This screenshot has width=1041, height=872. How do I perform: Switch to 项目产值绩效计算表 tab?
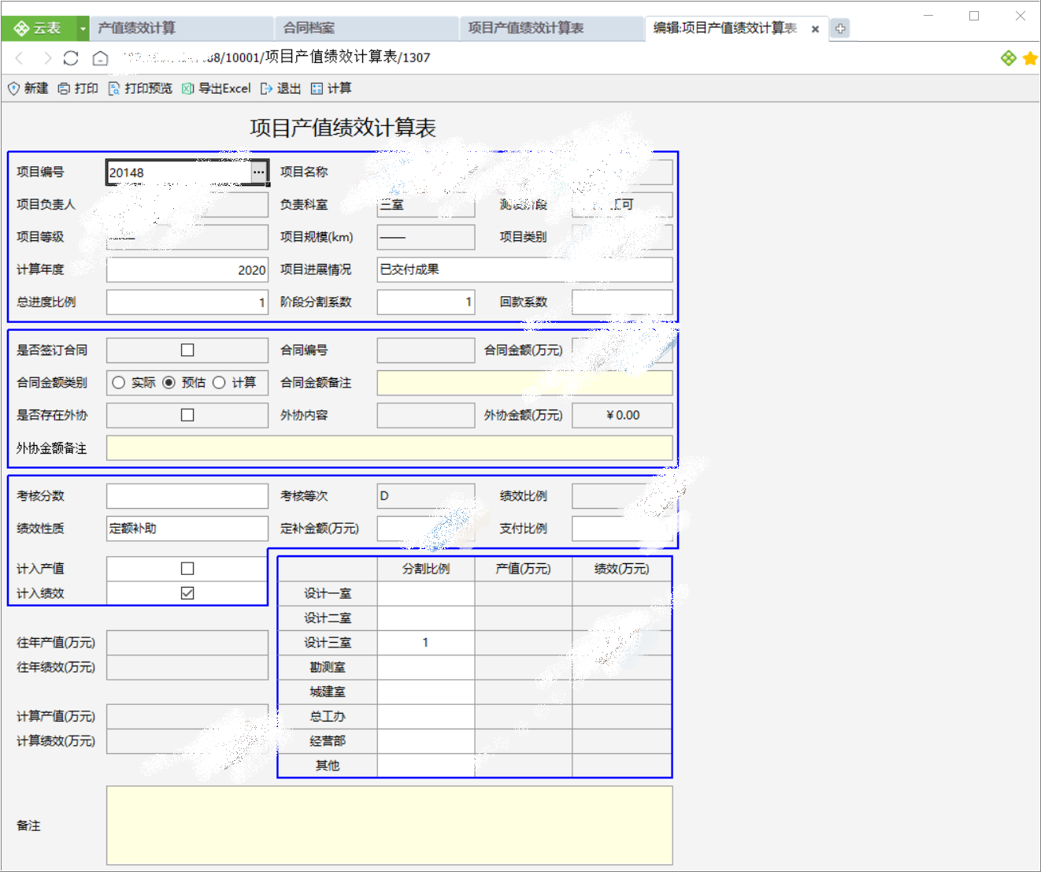(x=552, y=28)
